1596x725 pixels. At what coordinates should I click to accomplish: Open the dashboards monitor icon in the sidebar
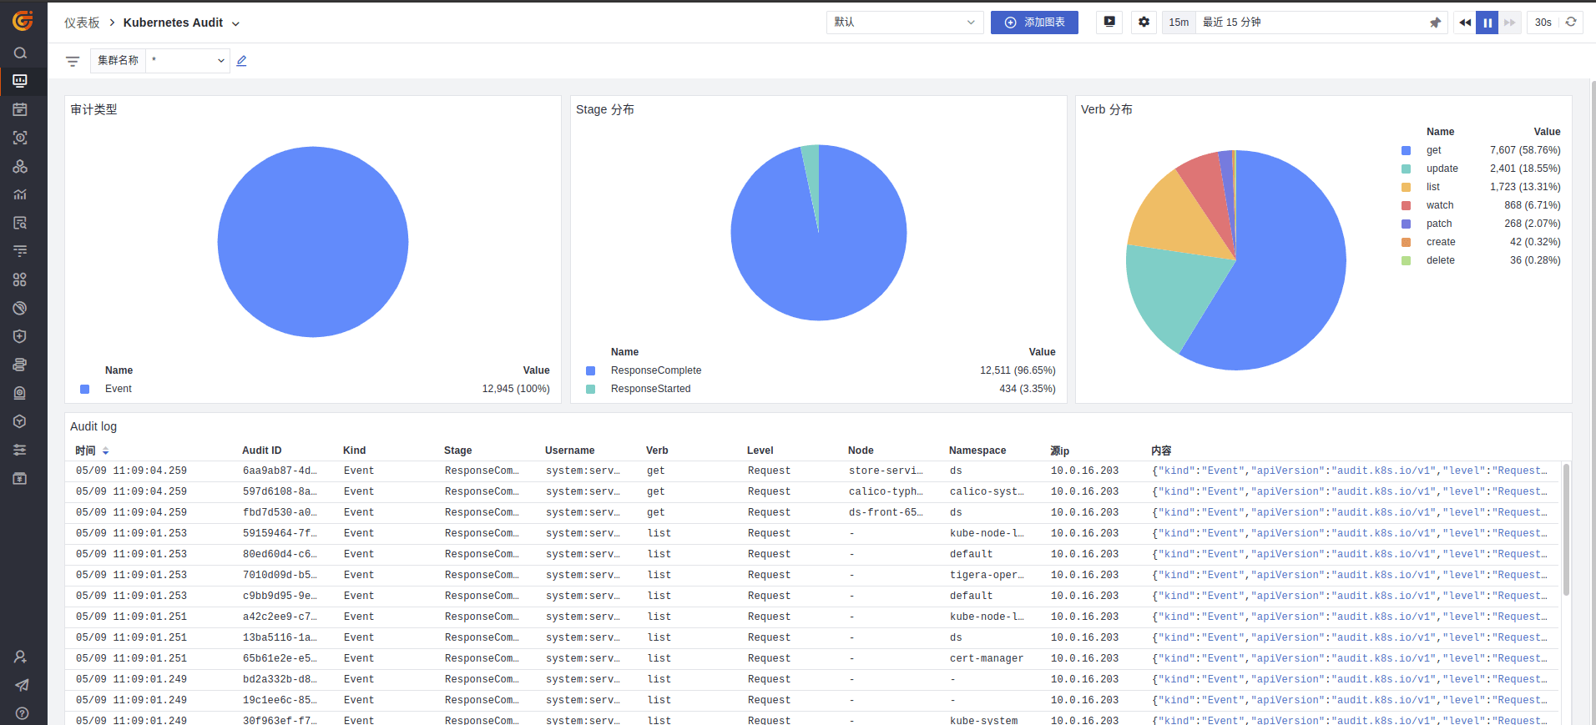(x=20, y=81)
